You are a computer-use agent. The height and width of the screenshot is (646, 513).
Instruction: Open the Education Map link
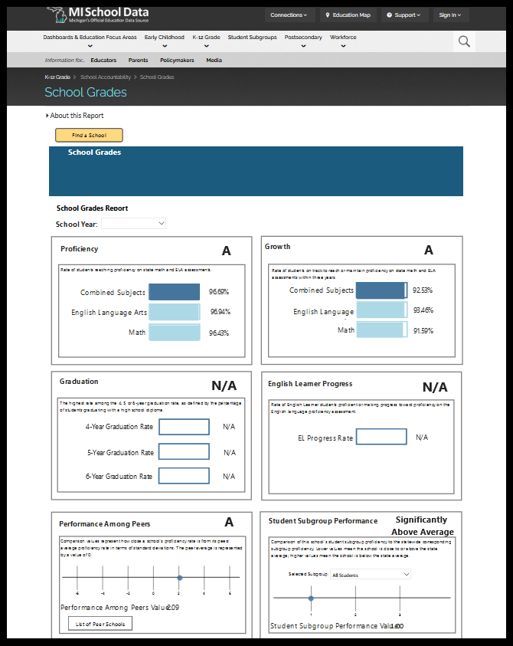[x=348, y=15]
